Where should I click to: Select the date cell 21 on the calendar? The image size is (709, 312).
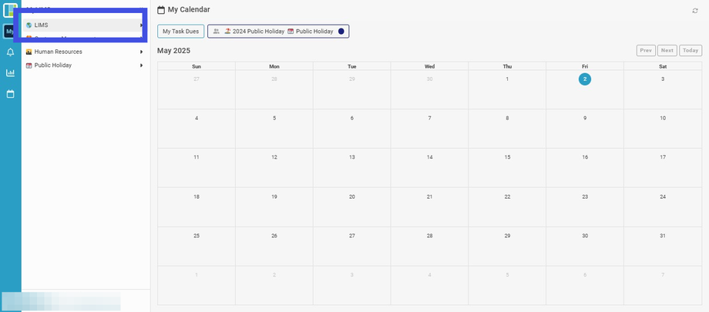(x=429, y=207)
